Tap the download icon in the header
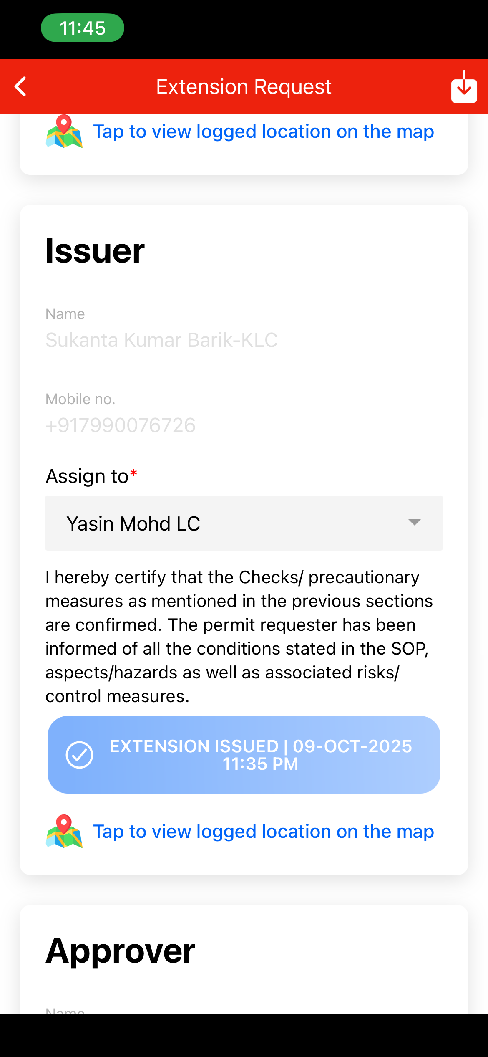Image resolution: width=488 pixels, height=1057 pixels. pyautogui.click(x=464, y=87)
